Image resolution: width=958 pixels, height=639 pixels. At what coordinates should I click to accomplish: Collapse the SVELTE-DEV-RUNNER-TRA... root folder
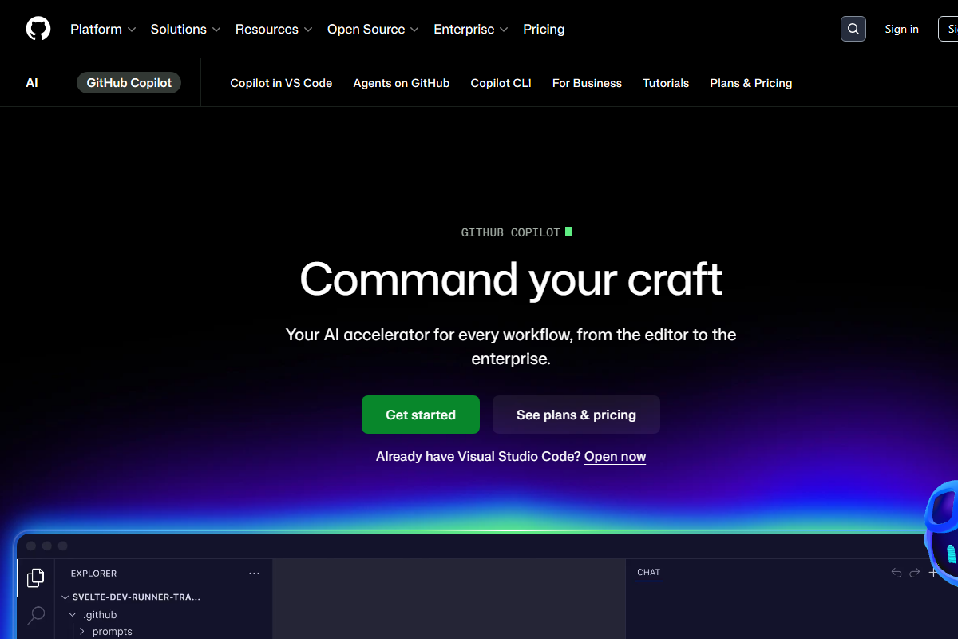pos(132,597)
